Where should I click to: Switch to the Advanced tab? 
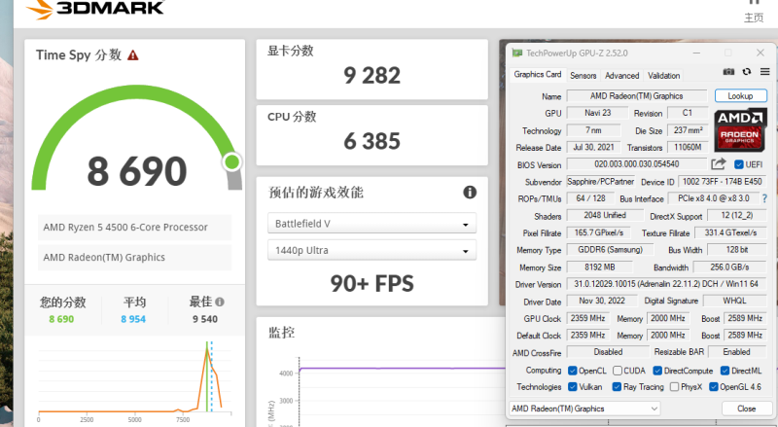621,76
